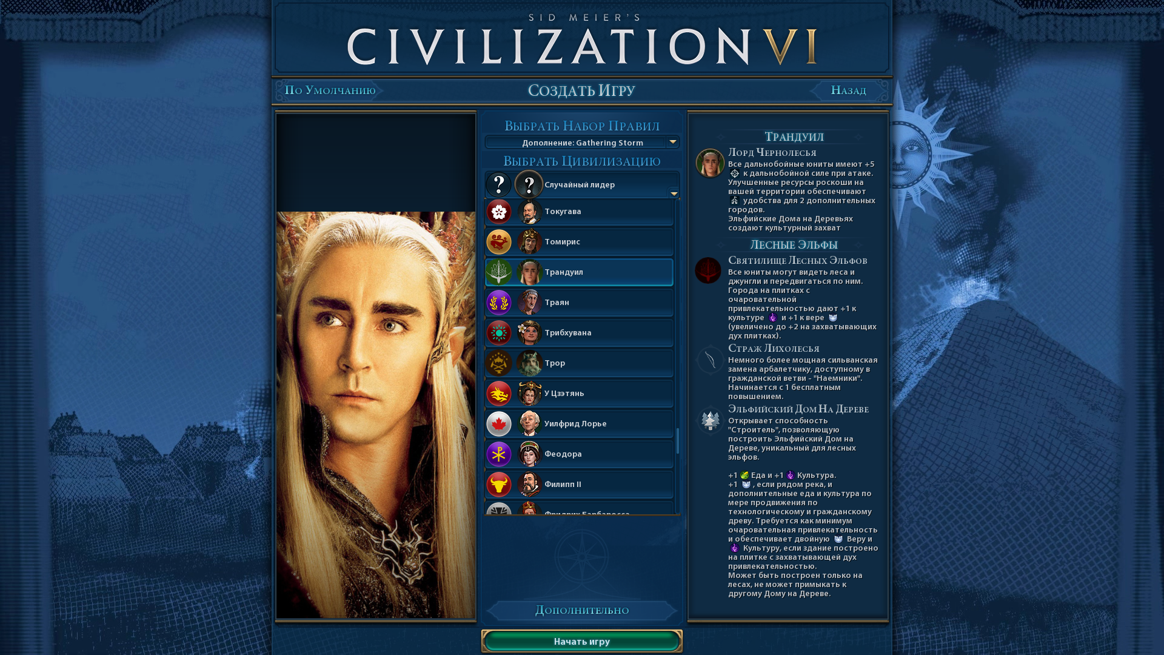
Task: Select the Canada maple leaf icon
Action: [499, 424]
